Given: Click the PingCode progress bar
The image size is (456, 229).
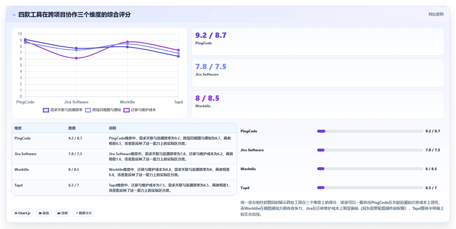Looking at the screenshot, I should (370, 131).
